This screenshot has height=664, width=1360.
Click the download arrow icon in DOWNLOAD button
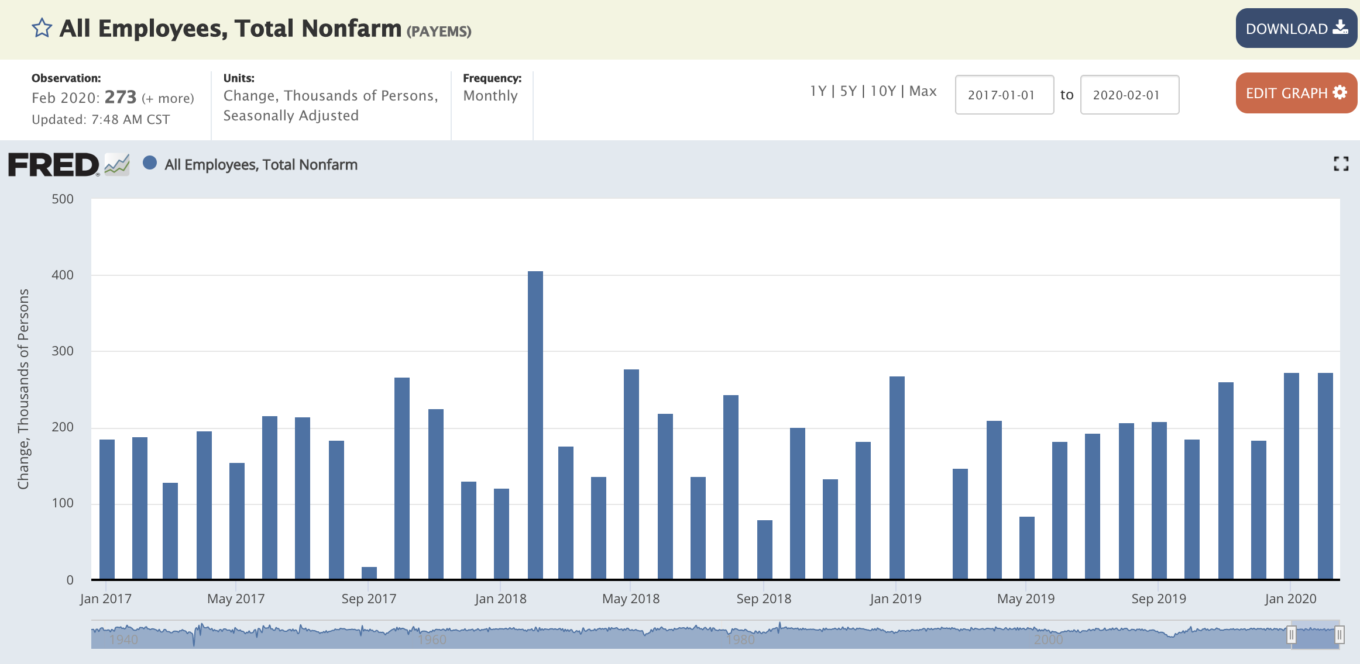tap(1340, 27)
